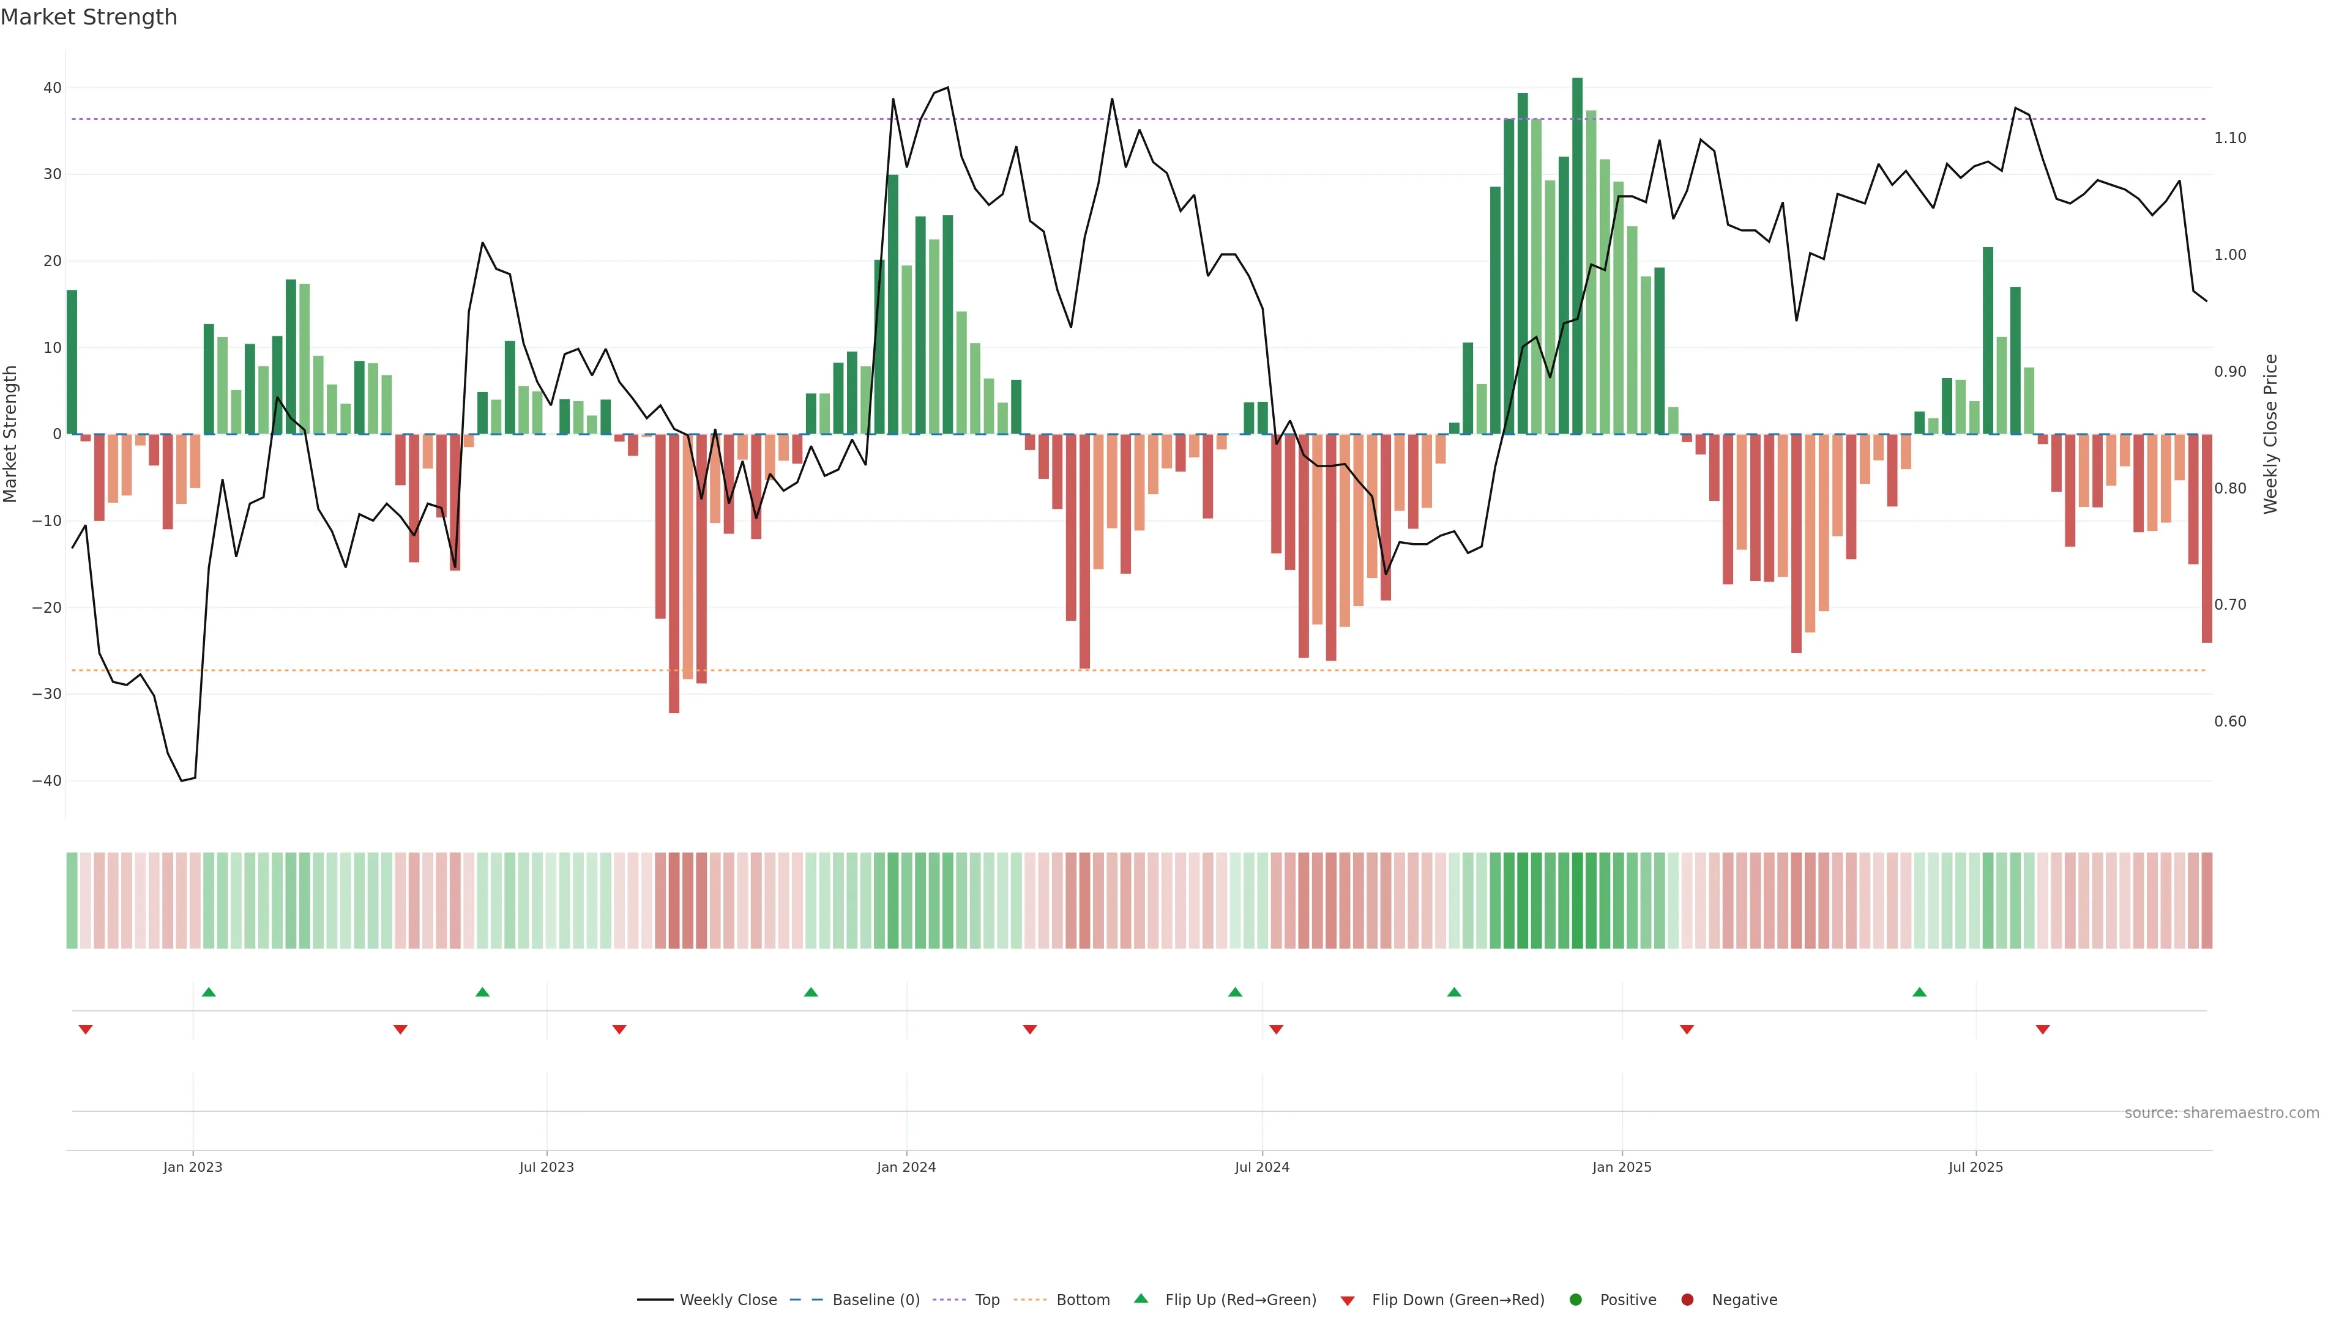Screen dimensions: 2350x1321
Task: Click the last Flip Down triangle after Jul 2025
Action: [2043, 1029]
